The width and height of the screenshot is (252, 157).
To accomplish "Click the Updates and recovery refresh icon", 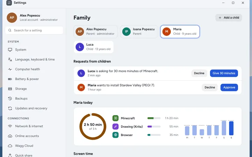I will tap(10, 108).
